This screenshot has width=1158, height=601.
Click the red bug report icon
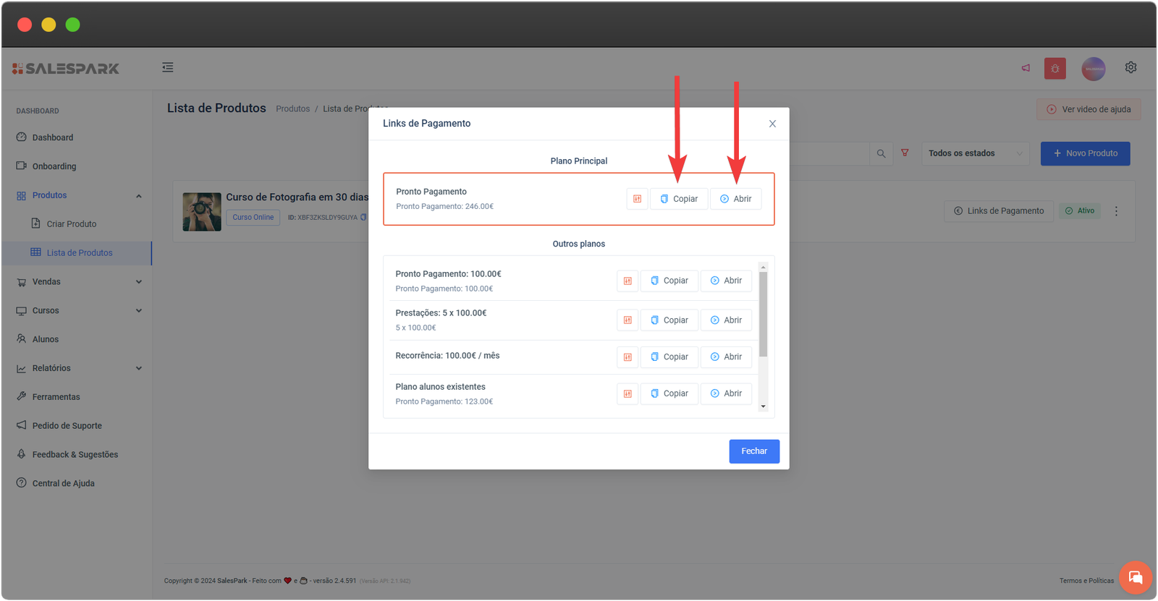1055,69
